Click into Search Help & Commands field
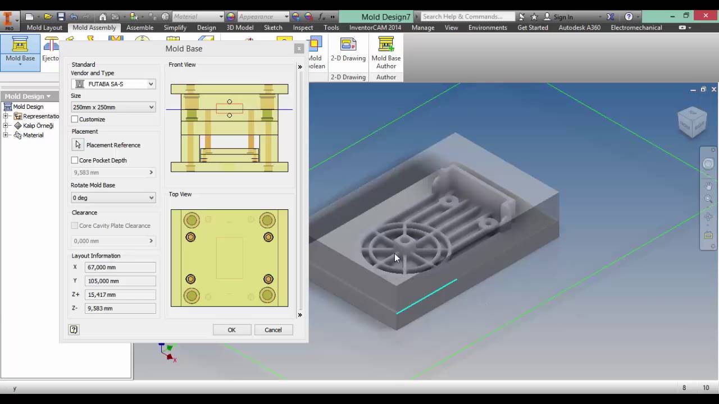719x404 pixels. [467, 17]
